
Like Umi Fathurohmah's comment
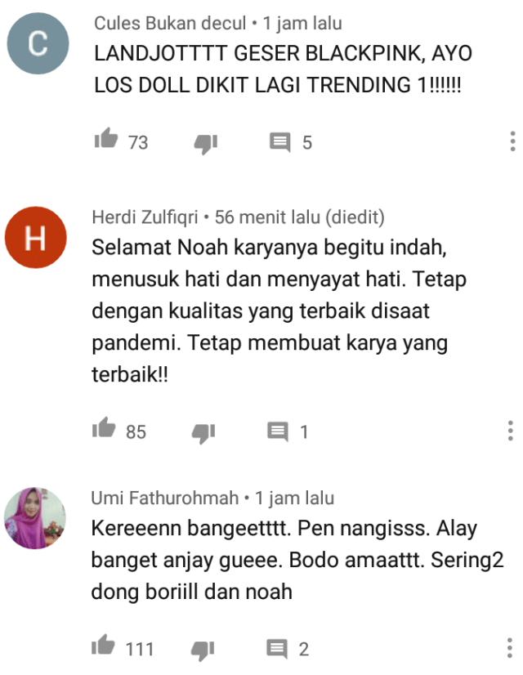click(x=103, y=646)
